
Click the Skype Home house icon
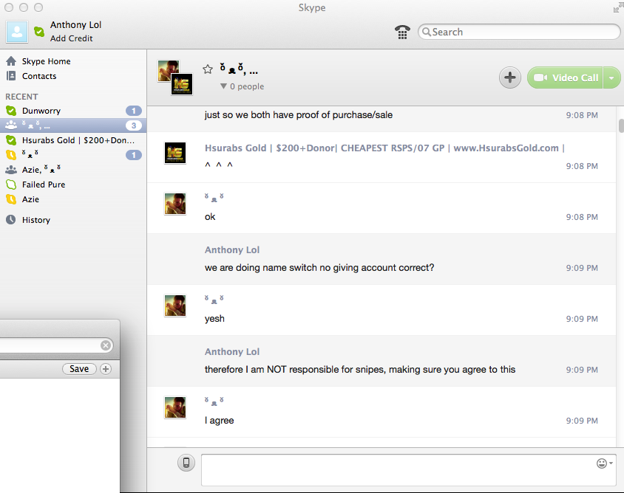pyautogui.click(x=11, y=61)
